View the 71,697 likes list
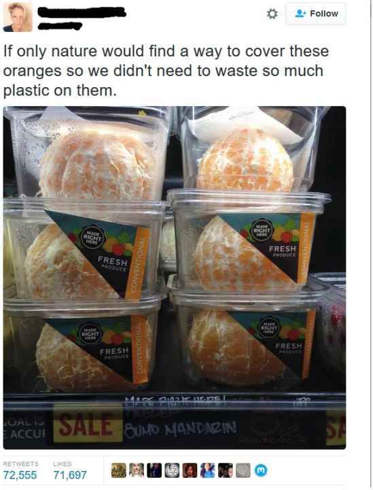Image resolution: width=373 pixels, height=490 pixels. 70,475
